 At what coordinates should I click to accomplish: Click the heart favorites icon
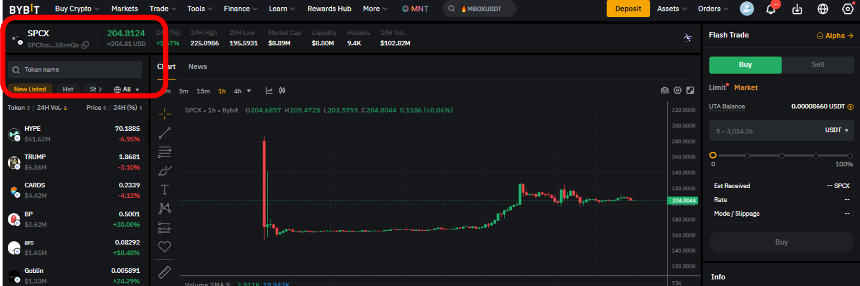click(165, 247)
